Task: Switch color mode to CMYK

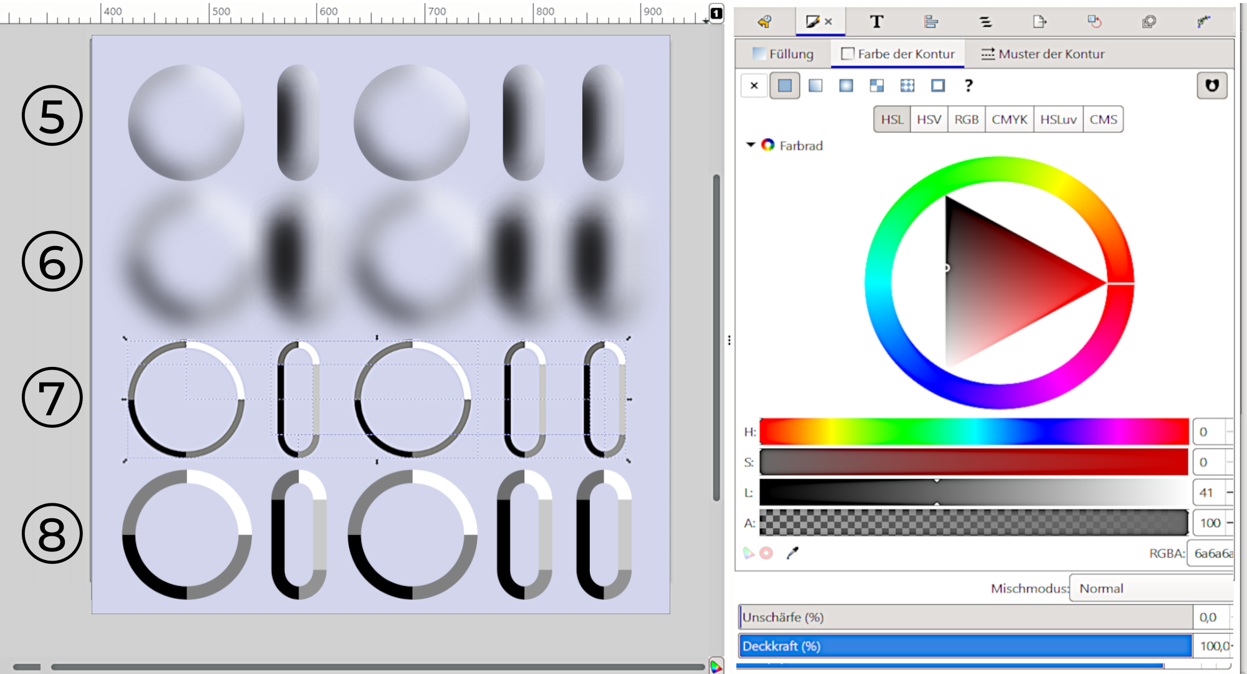Action: (x=1009, y=120)
